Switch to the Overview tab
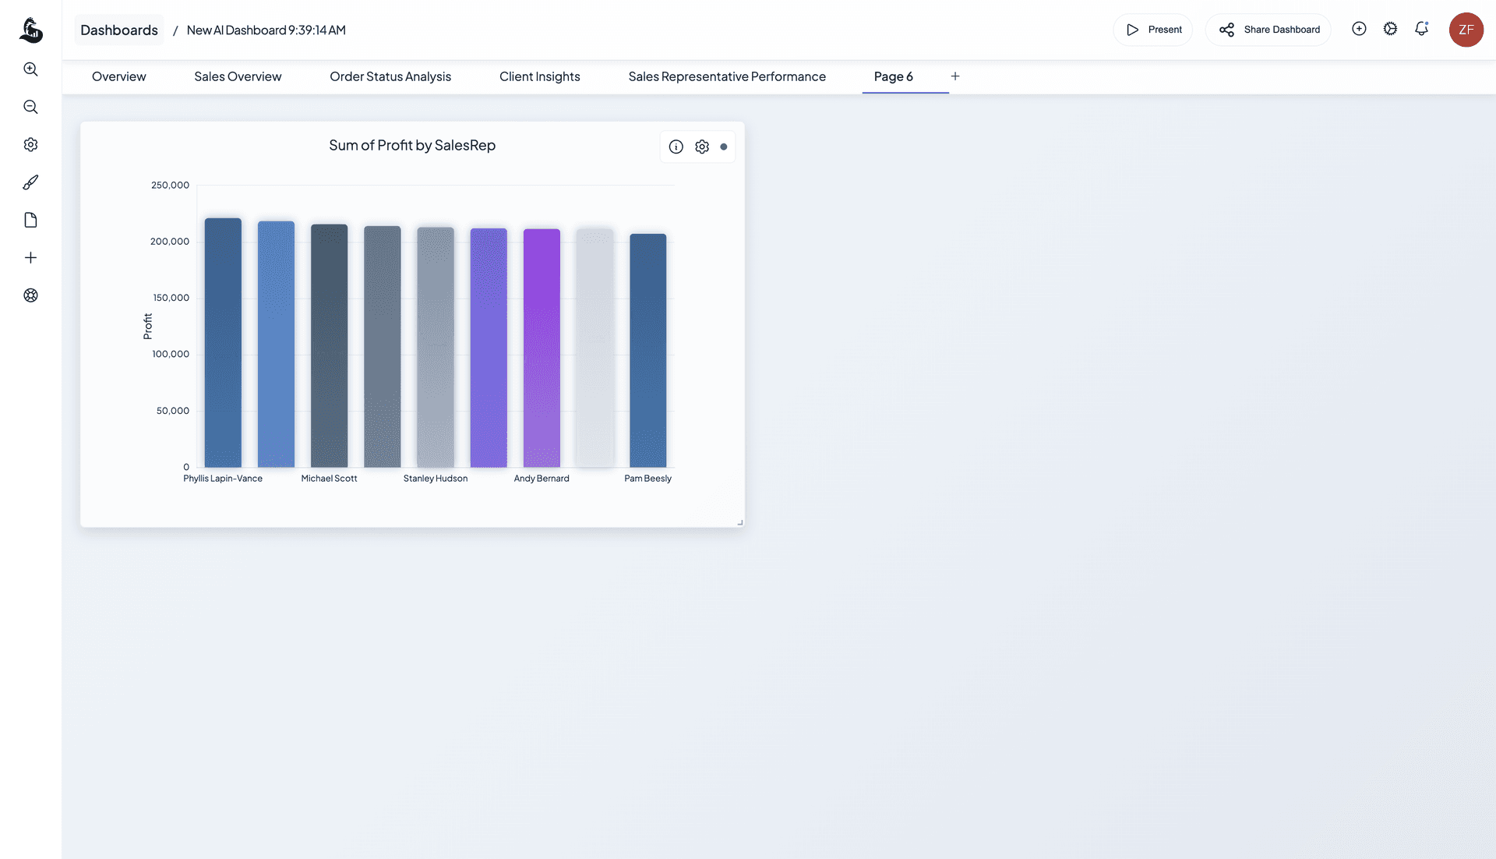Image resolution: width=1496 pixels, height=859 pixels. pyautogui.click(x=118, y=76)
